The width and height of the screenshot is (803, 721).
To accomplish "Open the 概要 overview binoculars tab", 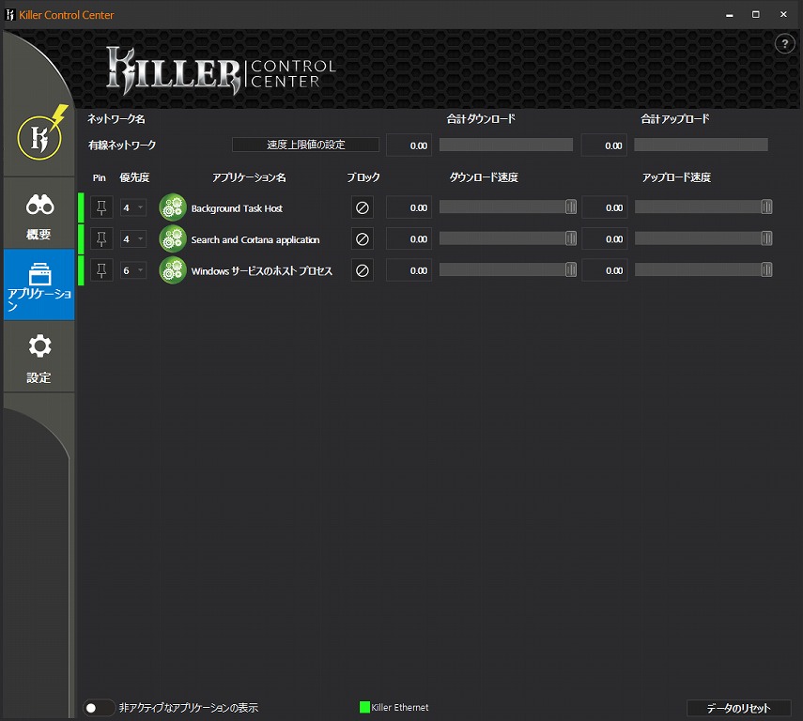I will click(x=39, y=214).
